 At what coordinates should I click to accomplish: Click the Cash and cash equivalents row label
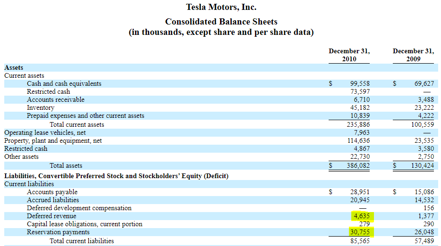click(64, 83)
